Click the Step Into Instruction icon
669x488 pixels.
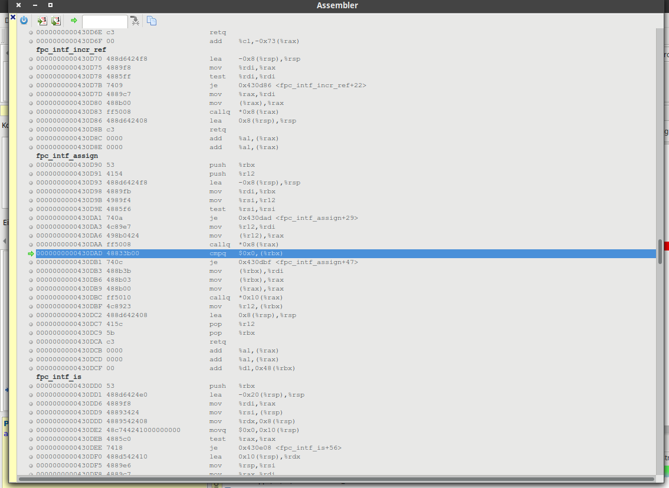point(42,21)
